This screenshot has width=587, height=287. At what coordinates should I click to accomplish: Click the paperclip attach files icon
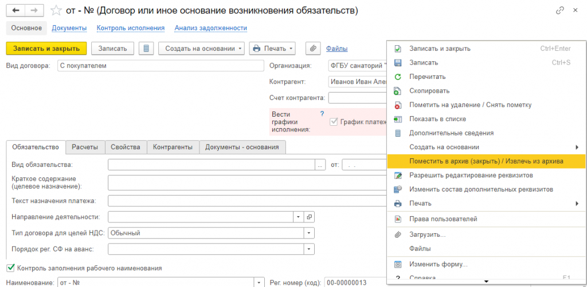click(x=312, y=49)
